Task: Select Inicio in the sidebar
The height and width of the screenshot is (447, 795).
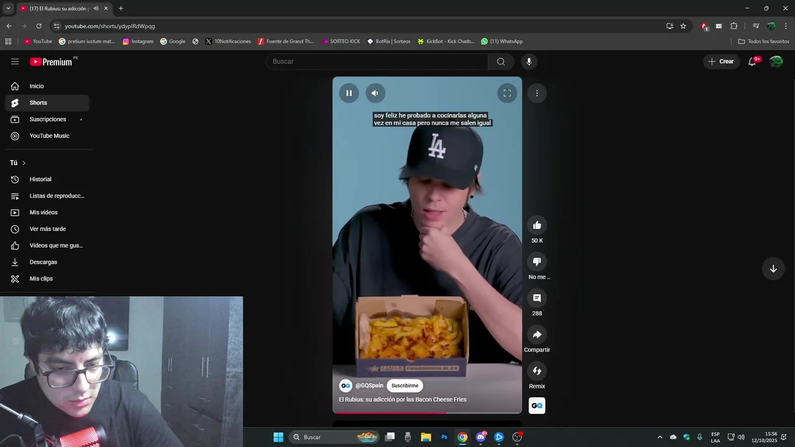Action: pyautogui.click(x=47, y=86)
